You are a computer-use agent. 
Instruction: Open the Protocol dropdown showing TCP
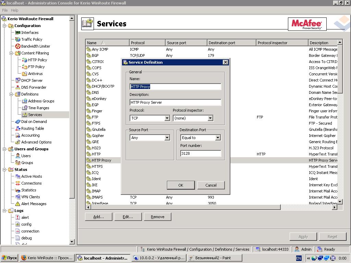pos(167,118)
